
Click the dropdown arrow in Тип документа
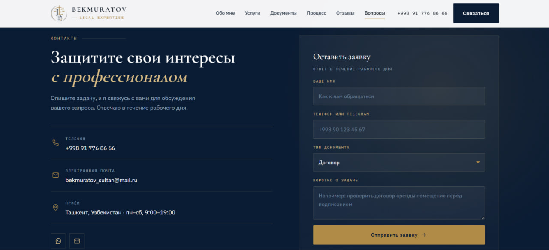coord(478,163)
